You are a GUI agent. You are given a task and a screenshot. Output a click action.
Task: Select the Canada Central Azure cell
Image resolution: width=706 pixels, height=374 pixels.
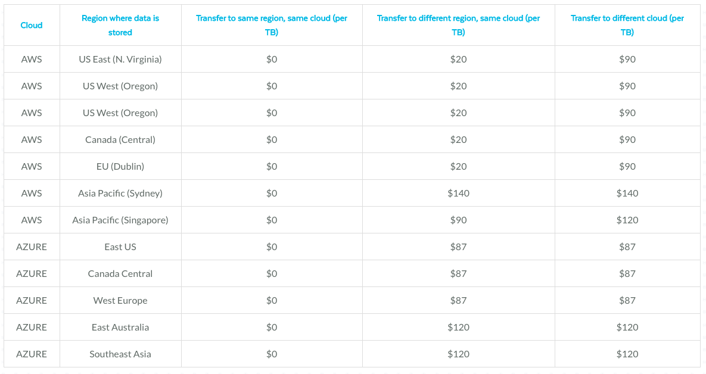[120, 273]
